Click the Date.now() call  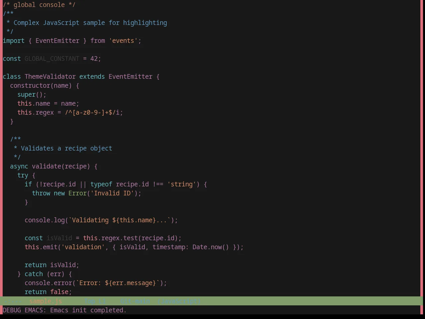[211, 247]
